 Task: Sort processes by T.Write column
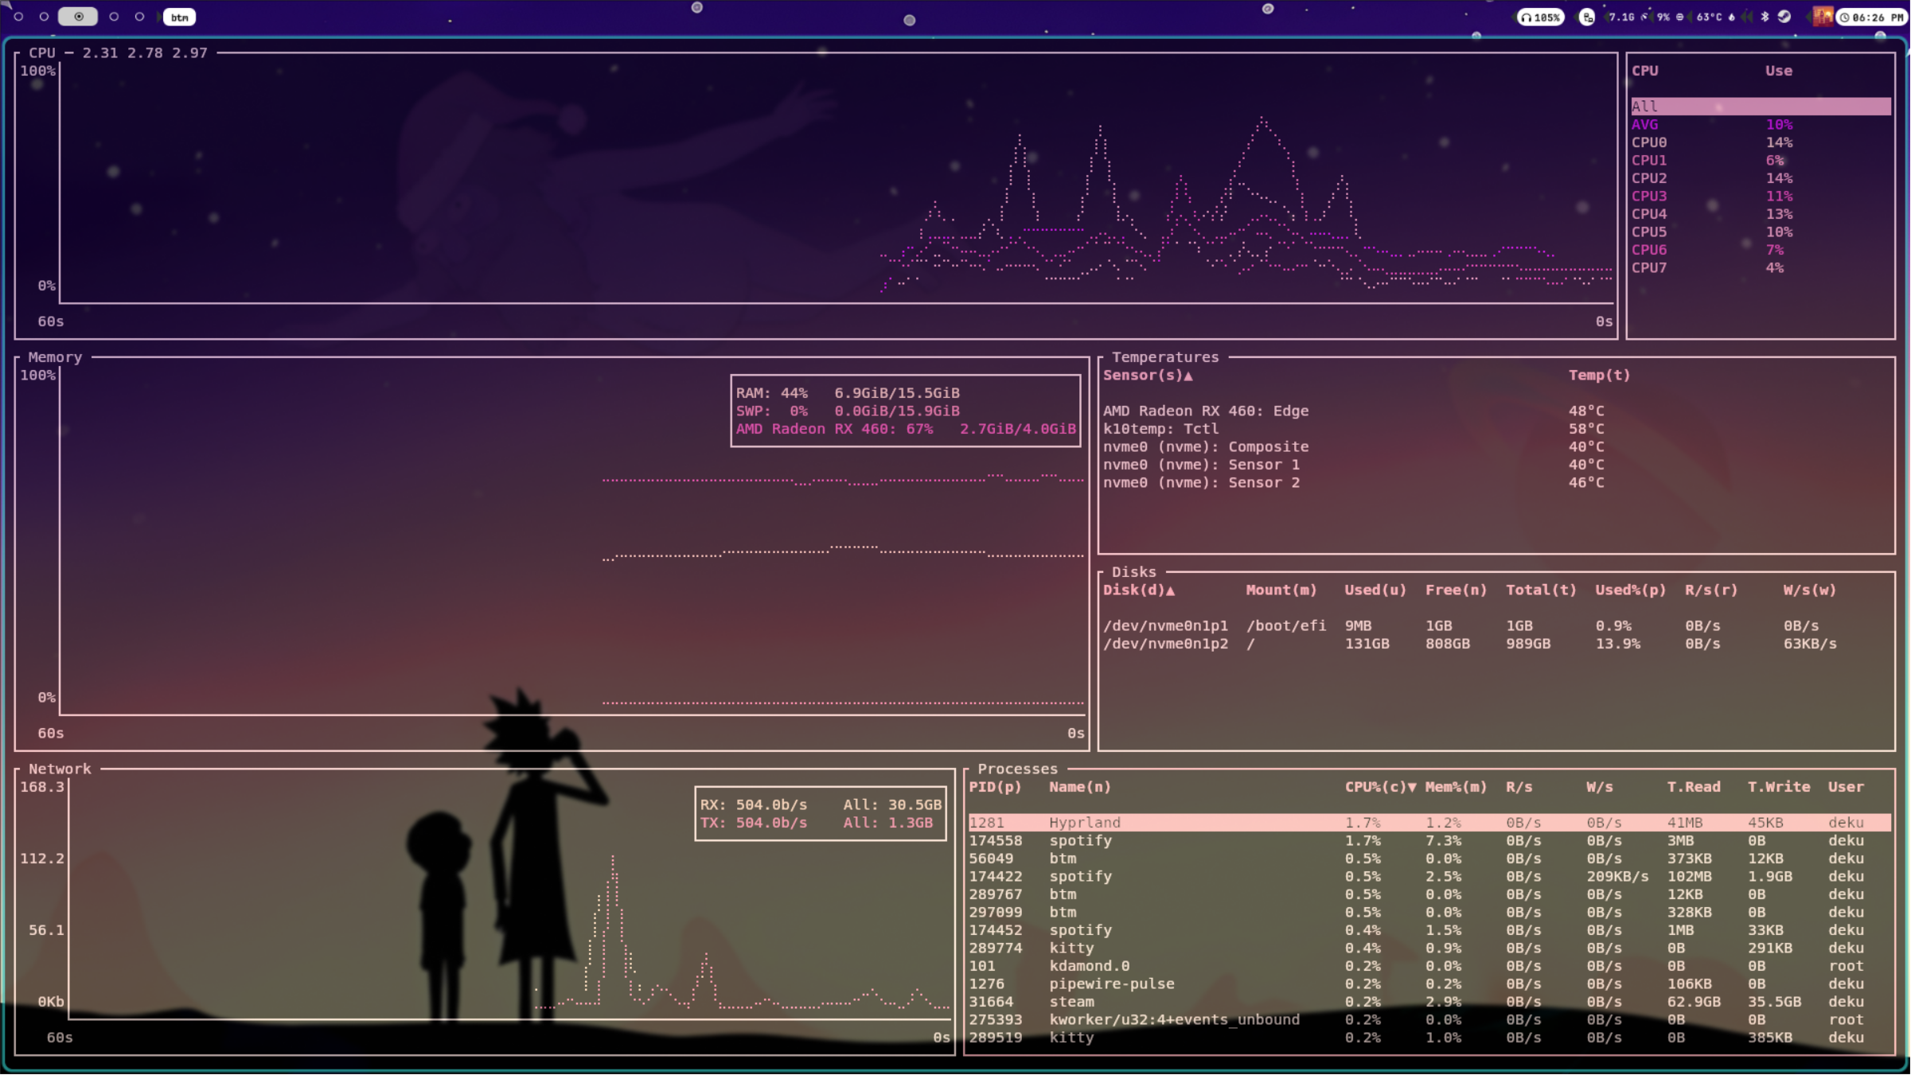tap(1779, 787)
